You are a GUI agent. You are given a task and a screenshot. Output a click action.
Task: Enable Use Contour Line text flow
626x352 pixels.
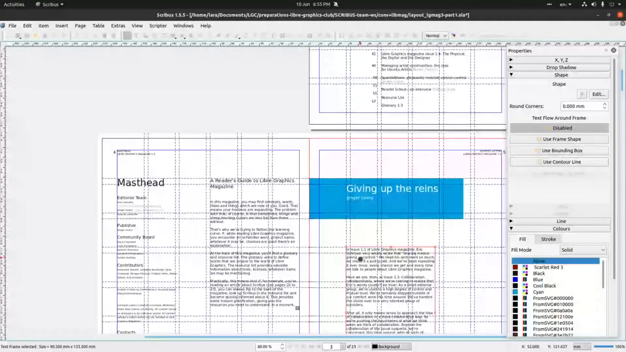(559, 162)
